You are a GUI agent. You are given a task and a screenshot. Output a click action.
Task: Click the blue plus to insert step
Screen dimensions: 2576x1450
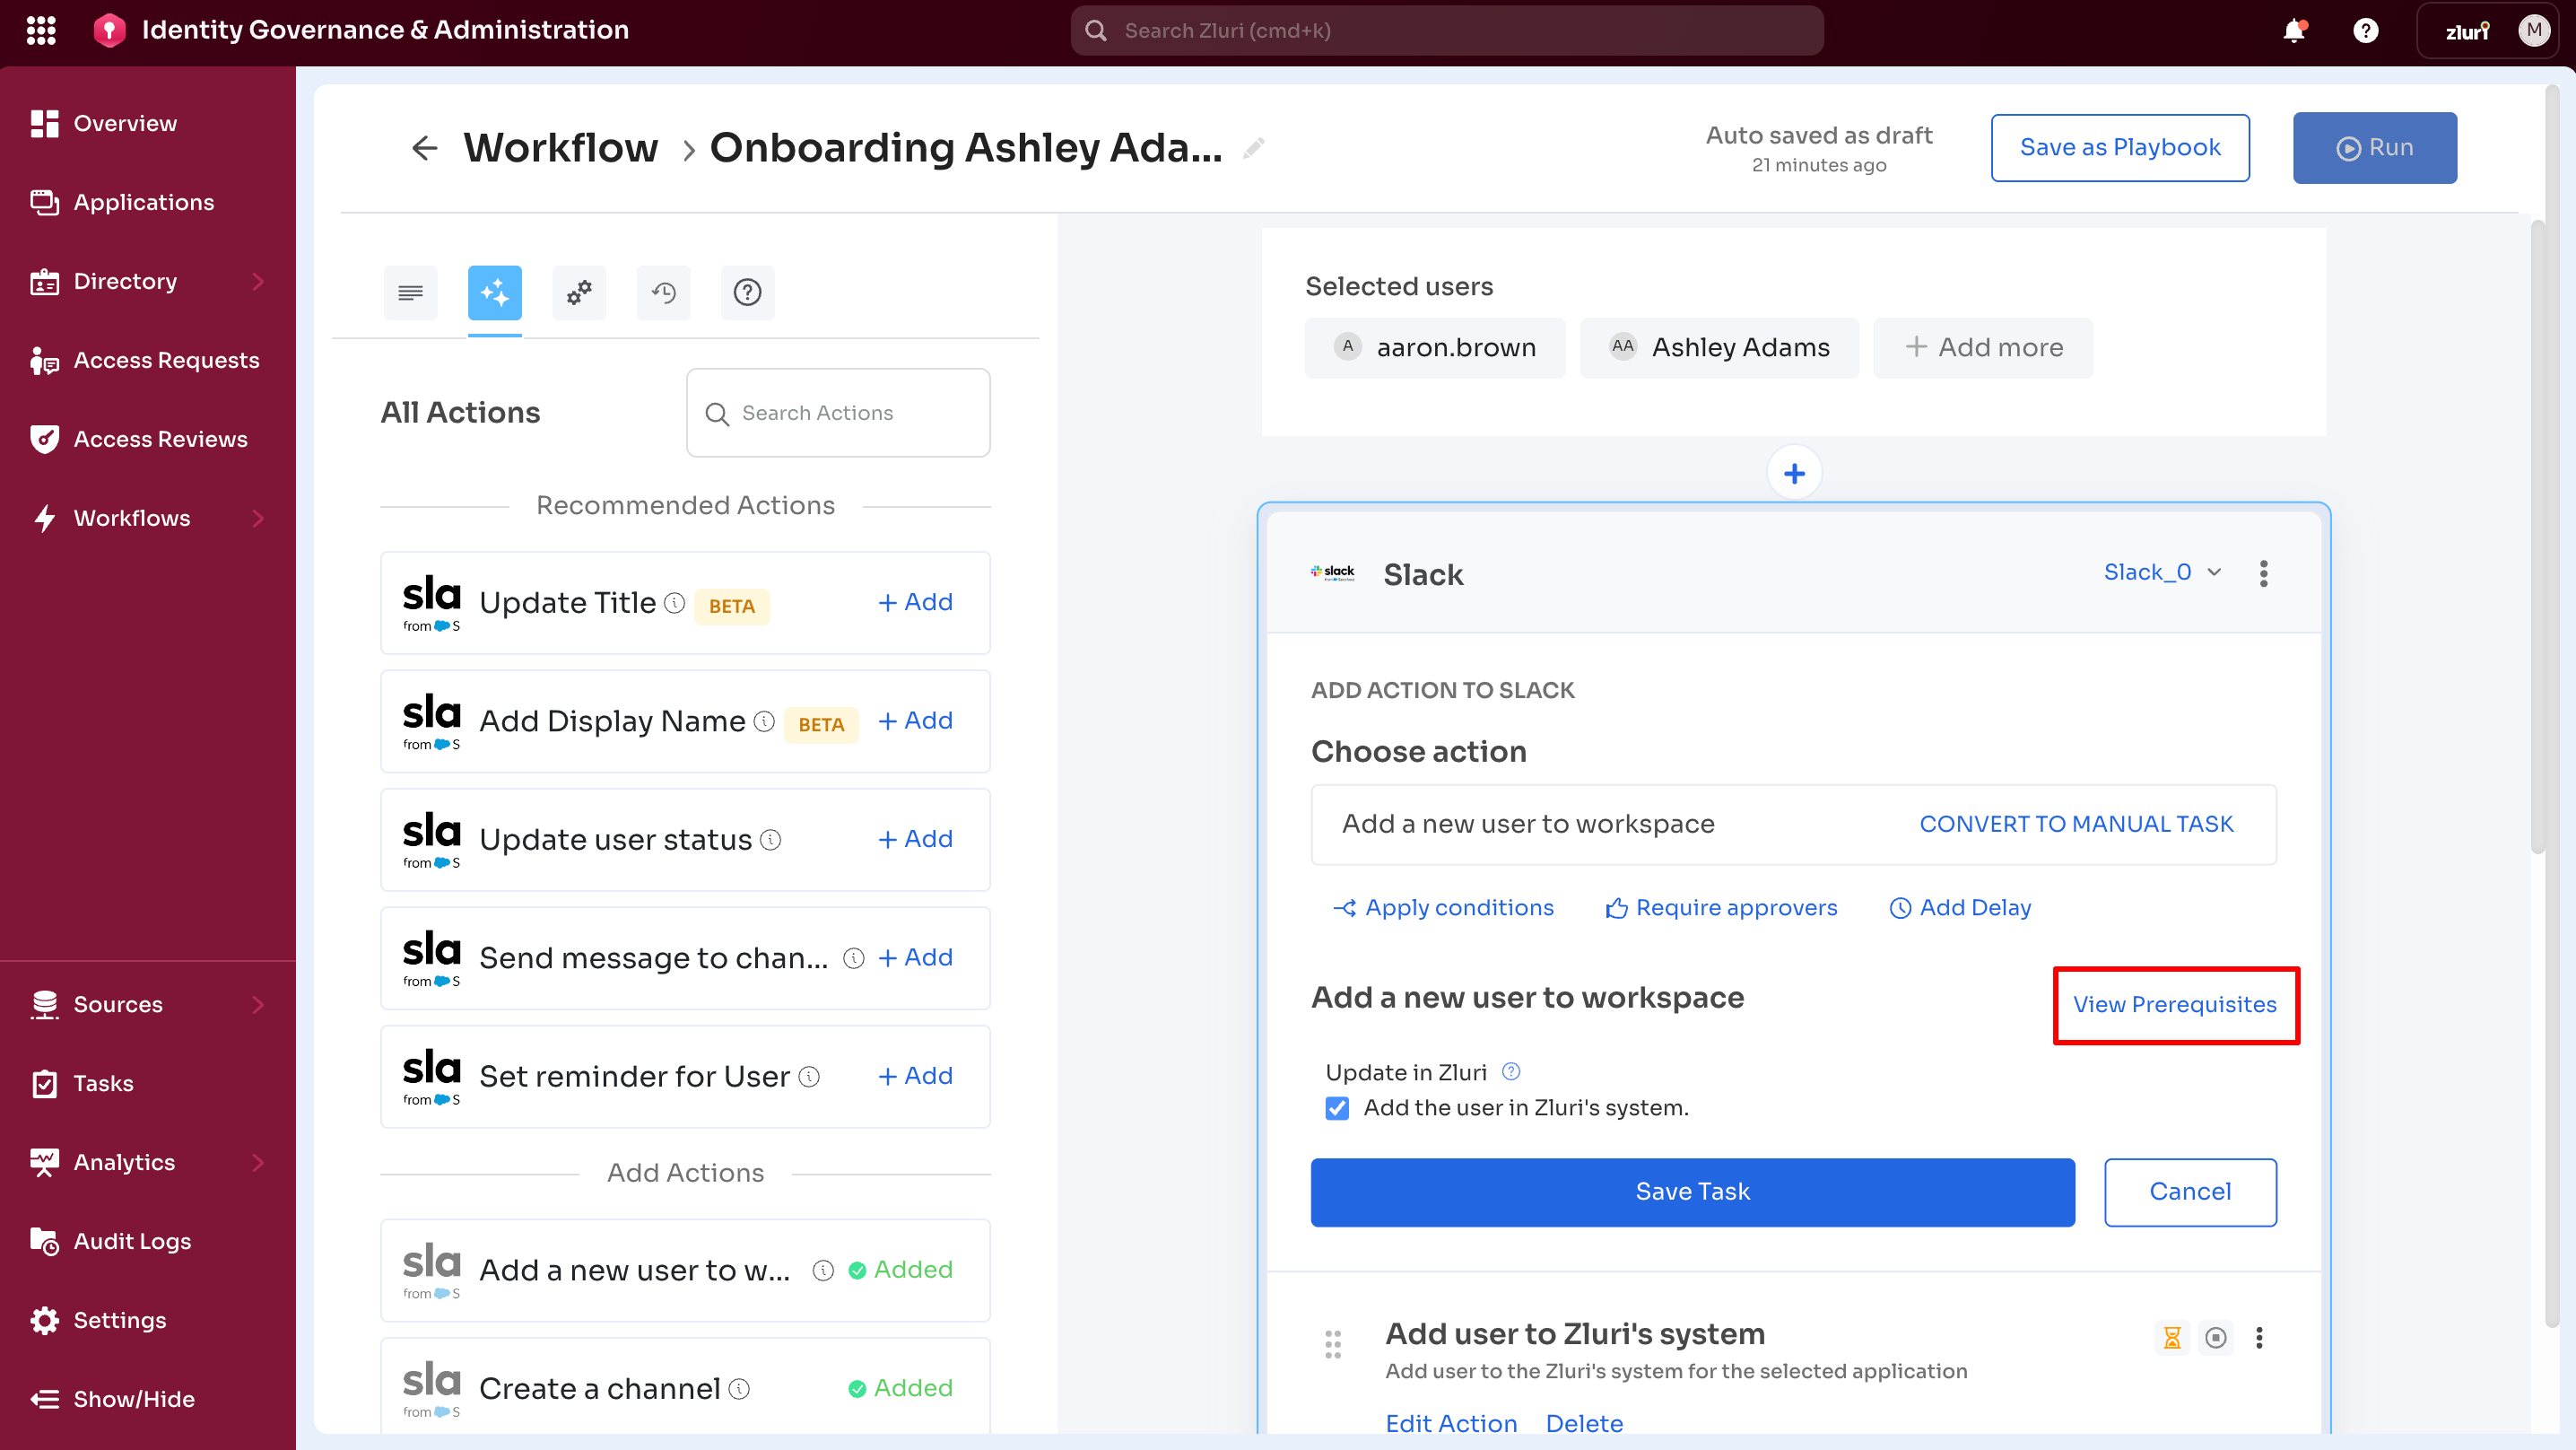click(1794, 474)
